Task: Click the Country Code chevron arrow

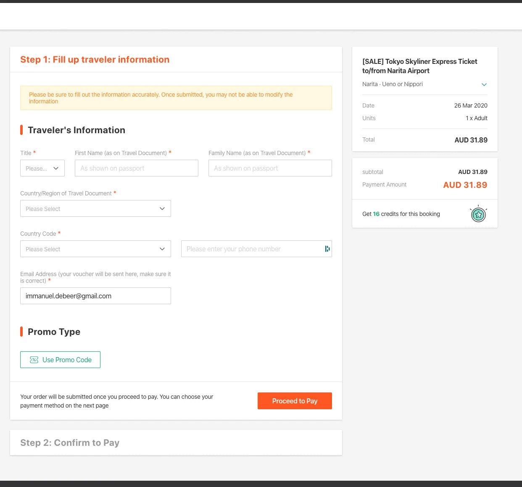Action: (162, 249)
